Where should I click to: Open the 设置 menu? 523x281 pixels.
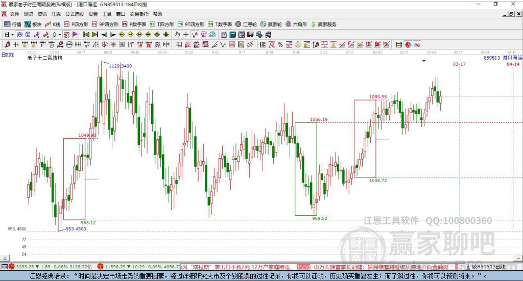pyautogui.click(x=93, y=14)
